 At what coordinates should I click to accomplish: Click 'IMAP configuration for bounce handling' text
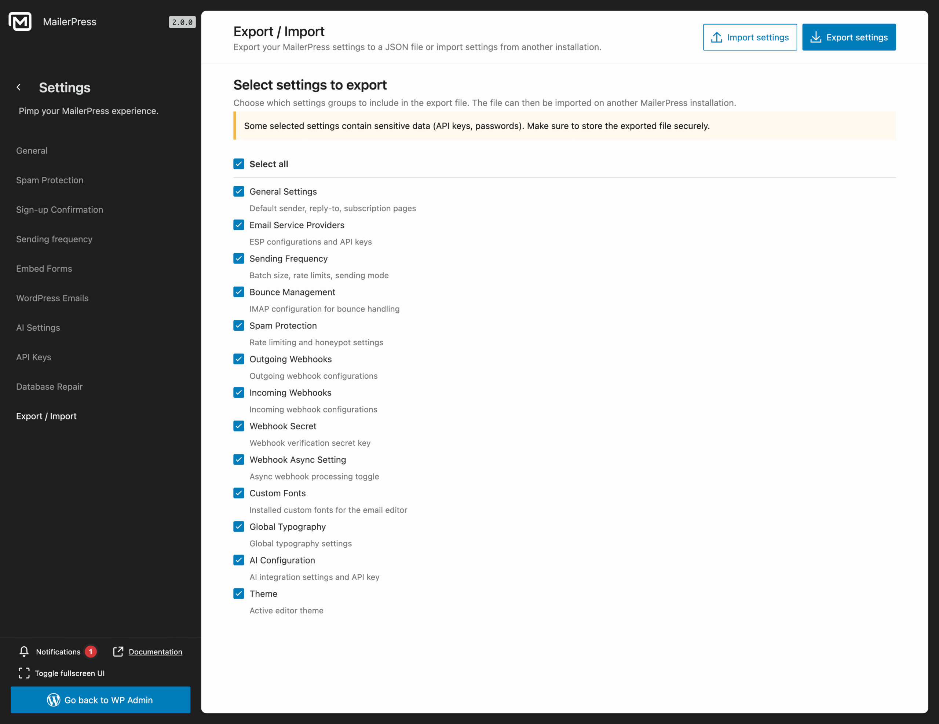click(324, 309)
